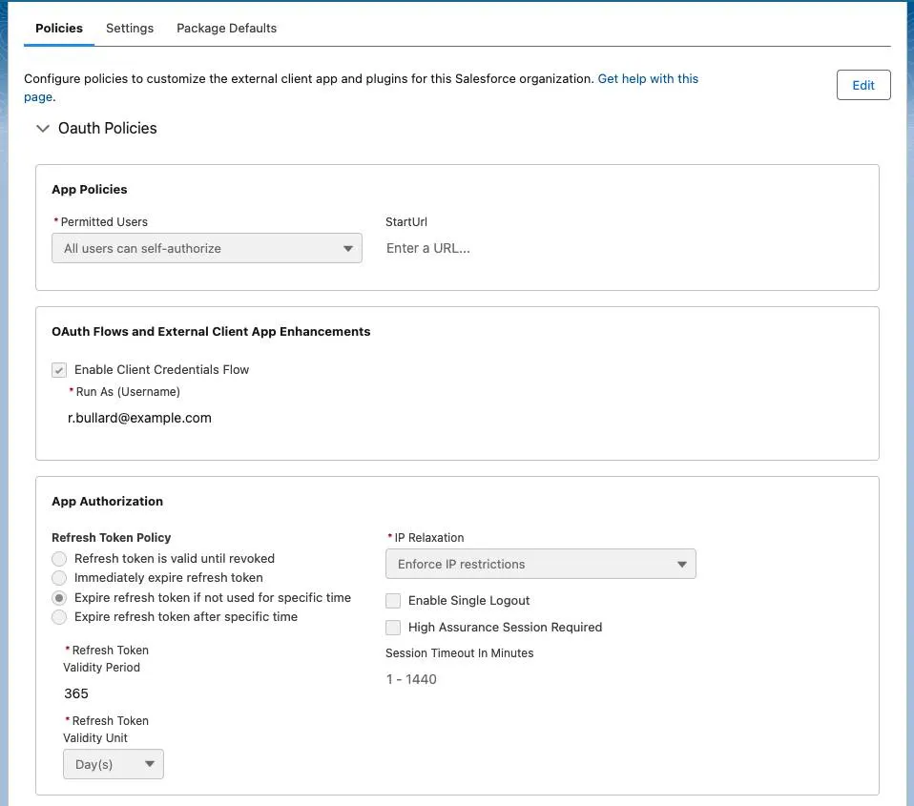The width and height of the screenshot is (914, 806).
Task: Open the Settings tab
Action: (x=130, y=28)
